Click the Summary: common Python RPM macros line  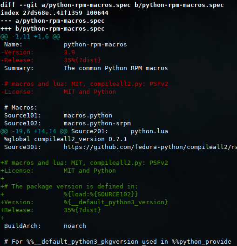(x=86, y=68)
